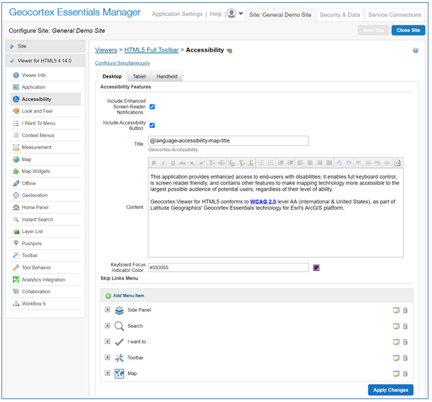This screenshot has width=432, height=402.
Task: Expand the Toolbar skip link menu item
Action: 107,357
